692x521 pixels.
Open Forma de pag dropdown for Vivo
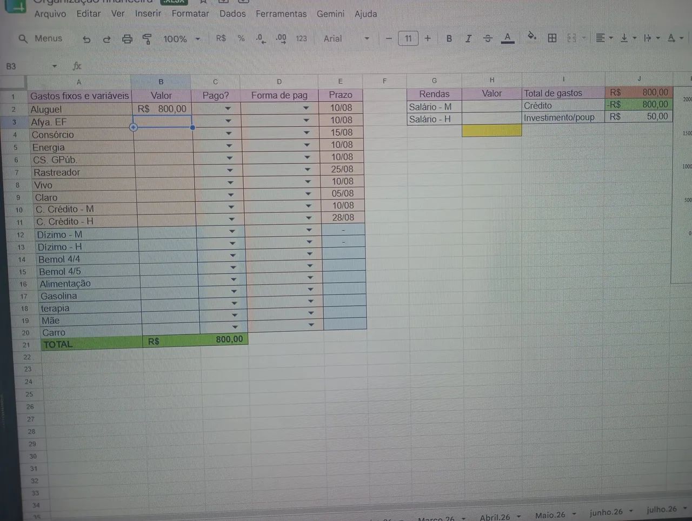point(308,182)
